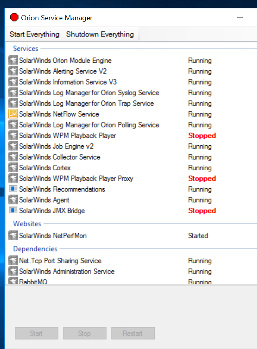Screen dimensions: 257x349
Task: Select the SolarWinds Agent icon
Action: [x=13, y=200]
